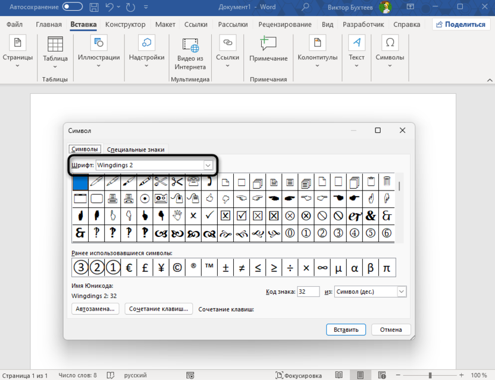
Task: Expand the Шрифт font dropdown
Action: tap(208, 165)
